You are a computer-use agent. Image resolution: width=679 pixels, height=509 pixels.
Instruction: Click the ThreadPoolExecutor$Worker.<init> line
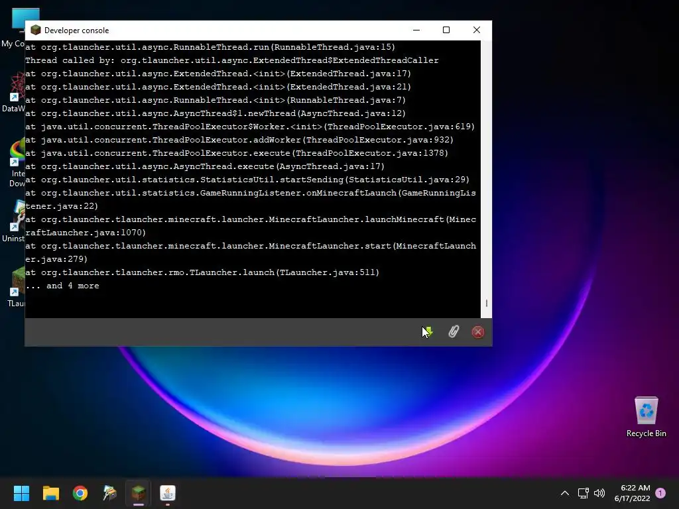coord(250,127)
